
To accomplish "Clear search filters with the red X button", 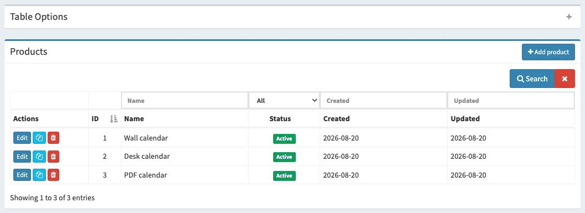I will pyautogui.click(x=565, y=79).
